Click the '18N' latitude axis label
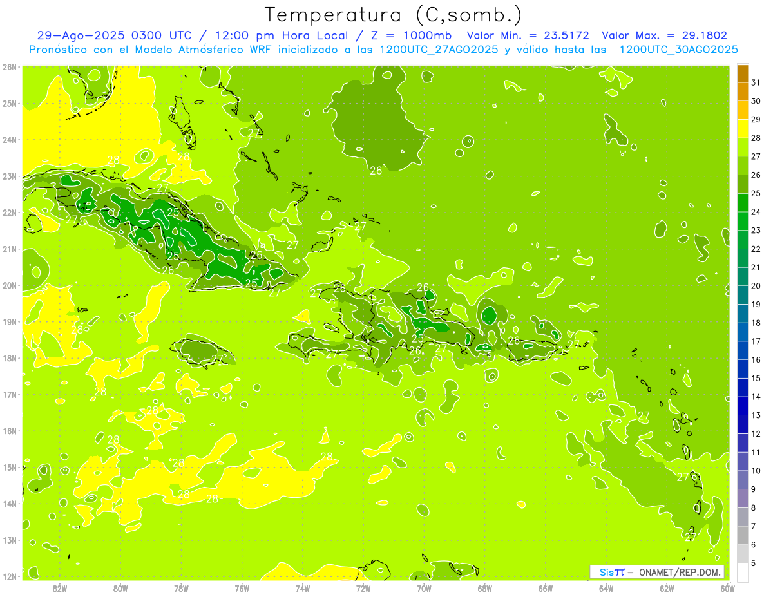 tap(9, 358)
